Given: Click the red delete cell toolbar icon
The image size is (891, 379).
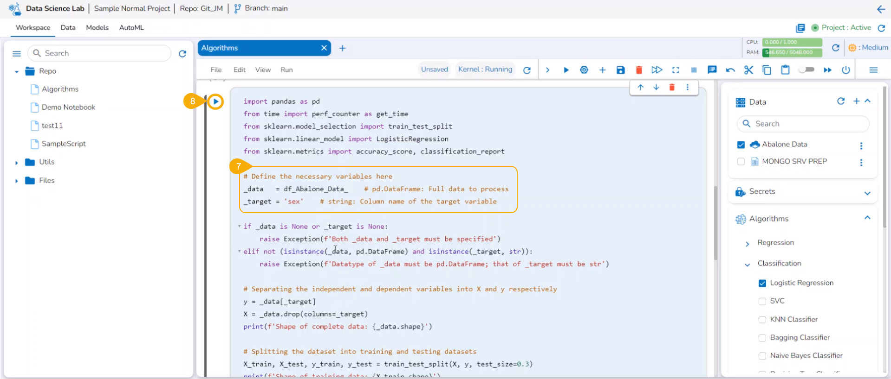Looking at the screenshot, I should click(x=639, y=70).
